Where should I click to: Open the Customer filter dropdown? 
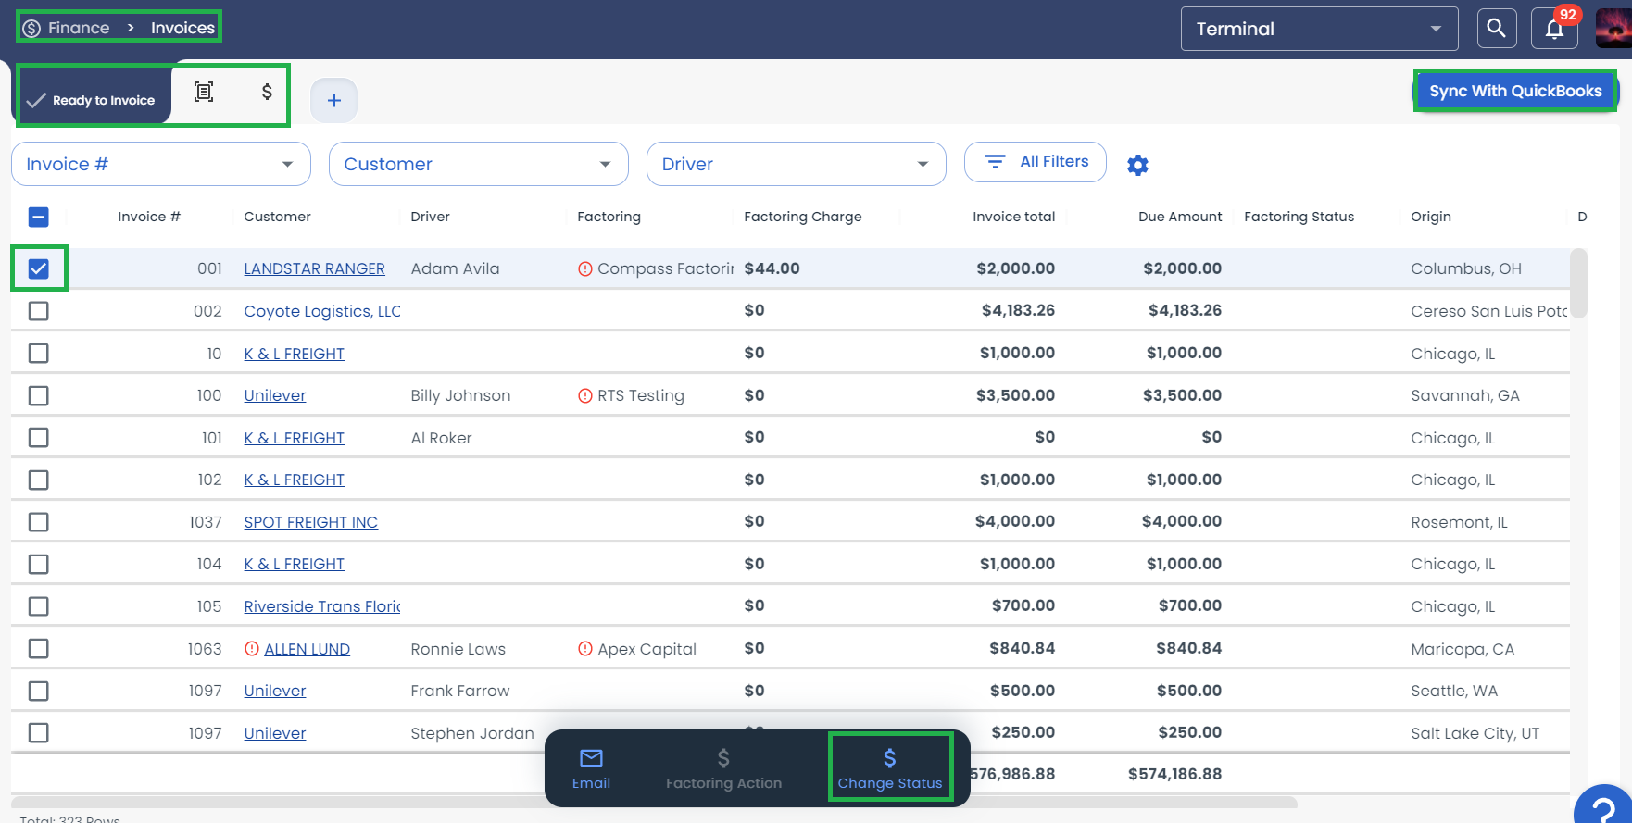click(x=478, y=164)
